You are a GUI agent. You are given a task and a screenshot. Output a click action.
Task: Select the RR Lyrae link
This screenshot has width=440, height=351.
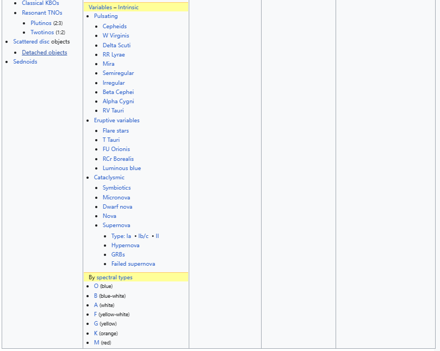pos(114,54)
